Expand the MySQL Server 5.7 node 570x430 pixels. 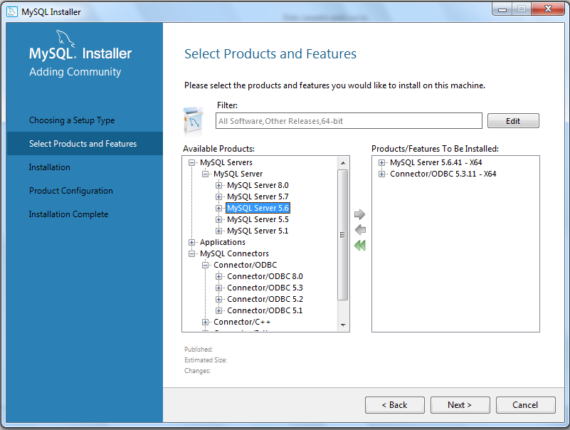tap(219, 196)
